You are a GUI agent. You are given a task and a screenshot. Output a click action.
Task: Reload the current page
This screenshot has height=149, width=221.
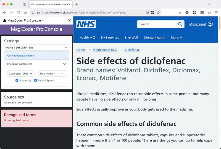tap(19, 12)
